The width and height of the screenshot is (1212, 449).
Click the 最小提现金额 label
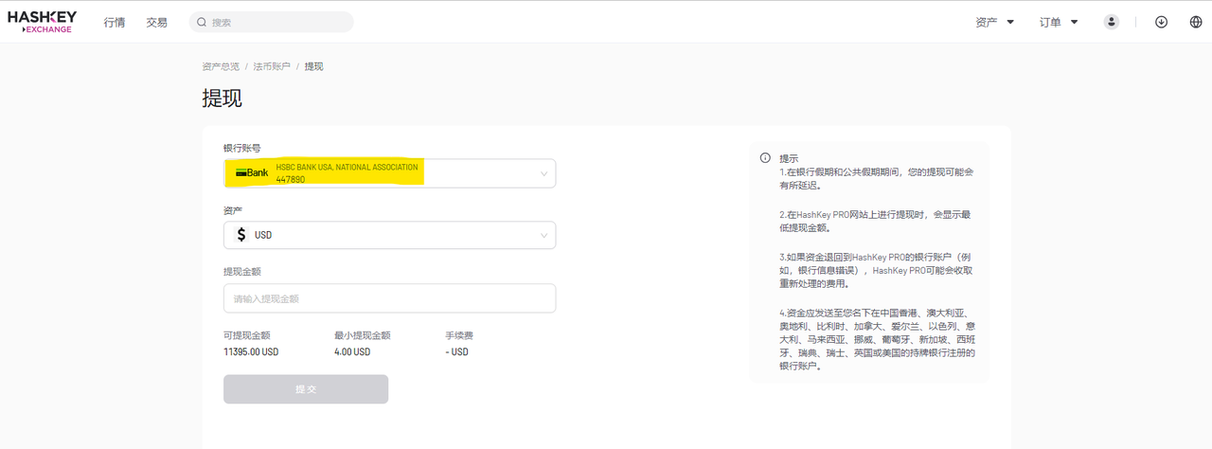[x=363, y=335]
